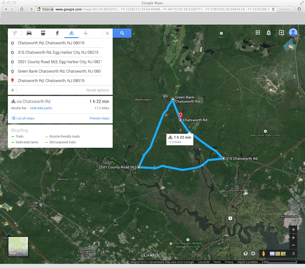
Task: Zoom in with the plus control
Action: (293, 238)
